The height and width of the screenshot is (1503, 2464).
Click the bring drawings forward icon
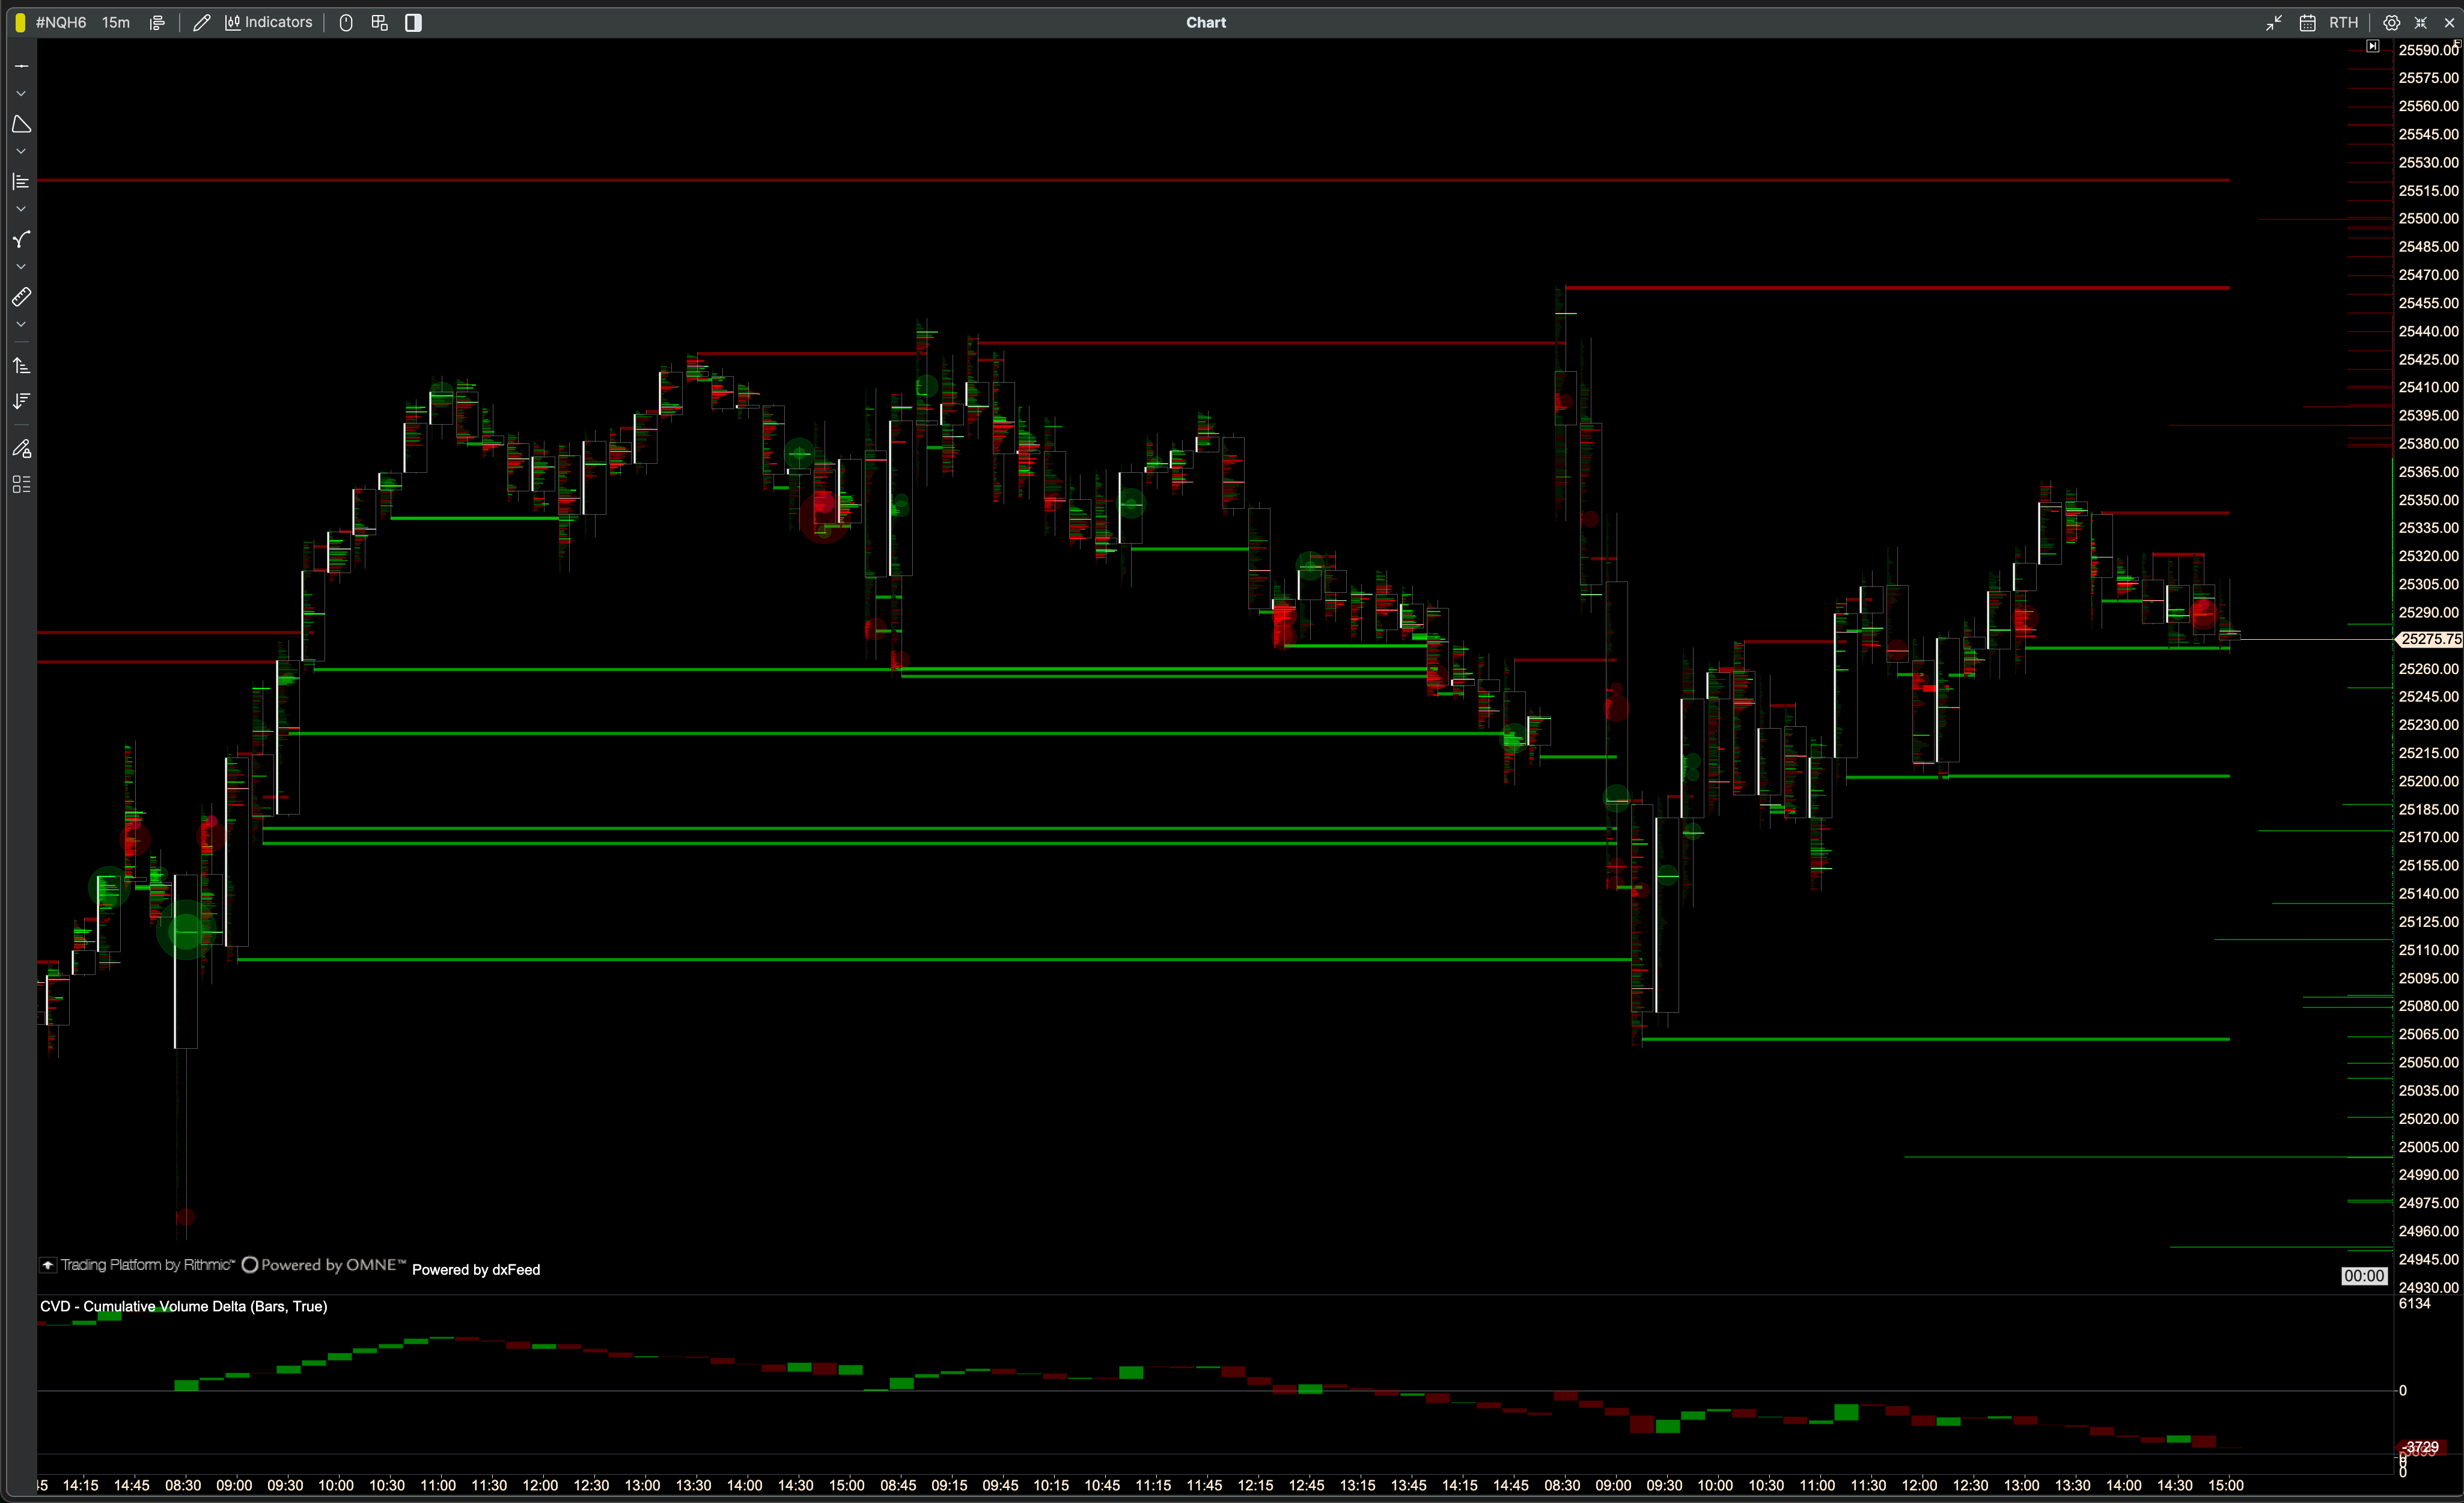[21, 366]
